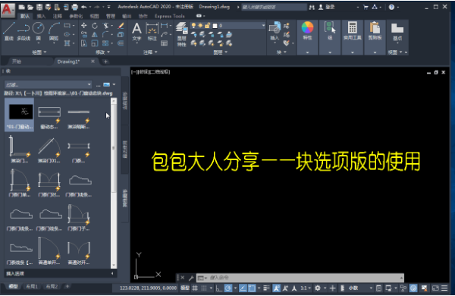Save the drawing from quick access toolbar
This screenshot has width=455, height=296.
click(x=39, y=7)
